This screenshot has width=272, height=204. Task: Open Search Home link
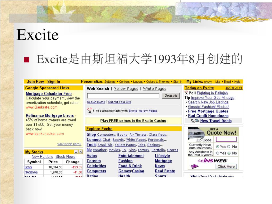[x=96, y=102]
